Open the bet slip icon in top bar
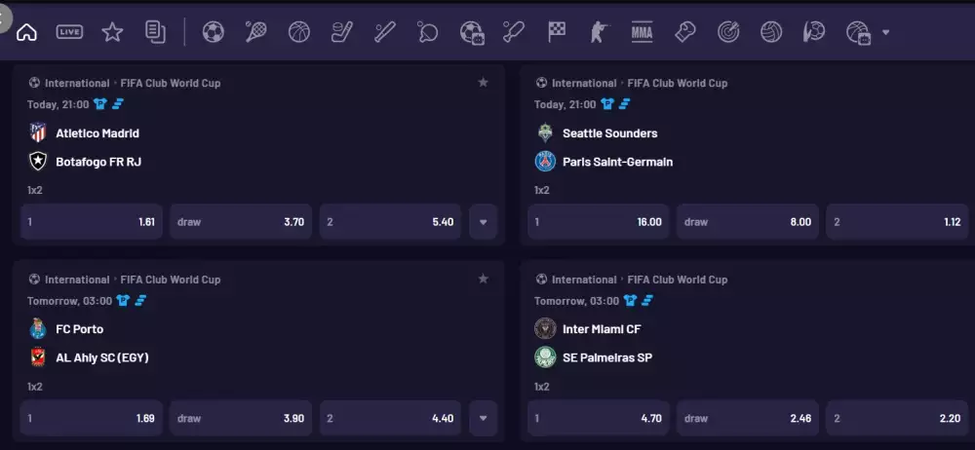This screenshot has height=450, width=975. 155,32
